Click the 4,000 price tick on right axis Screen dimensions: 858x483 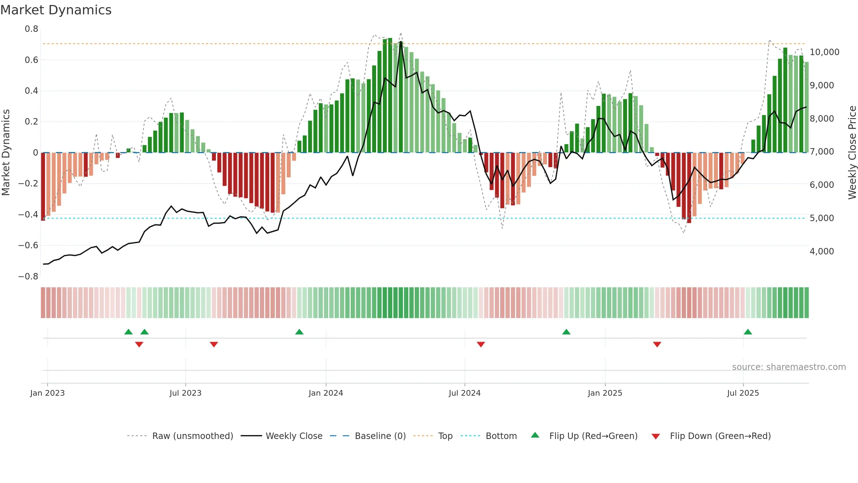coord(822,251)
